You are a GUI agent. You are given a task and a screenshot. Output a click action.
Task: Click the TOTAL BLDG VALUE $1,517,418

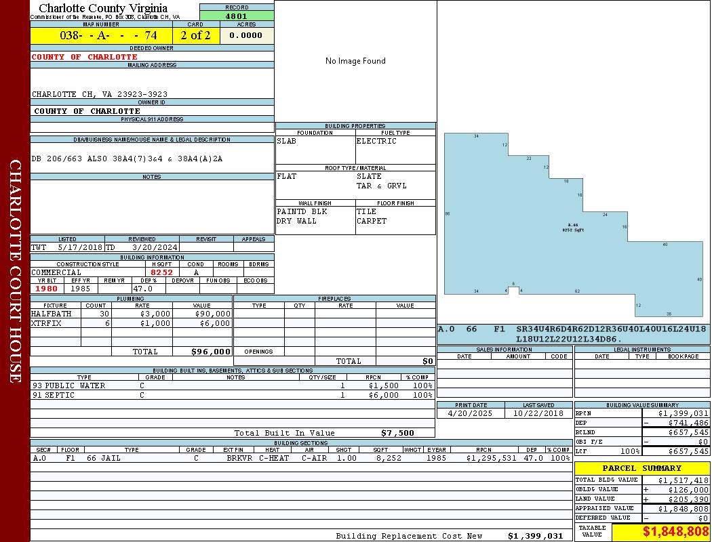[x=683, y=480]
